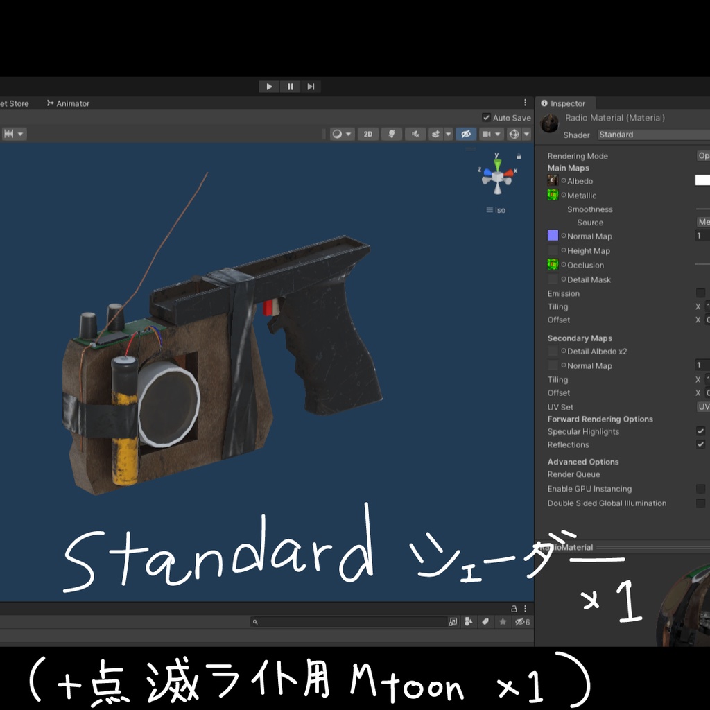710x710 pixels.
Task: Open the Smoothness Source dropdown
Action: (703, 222)
